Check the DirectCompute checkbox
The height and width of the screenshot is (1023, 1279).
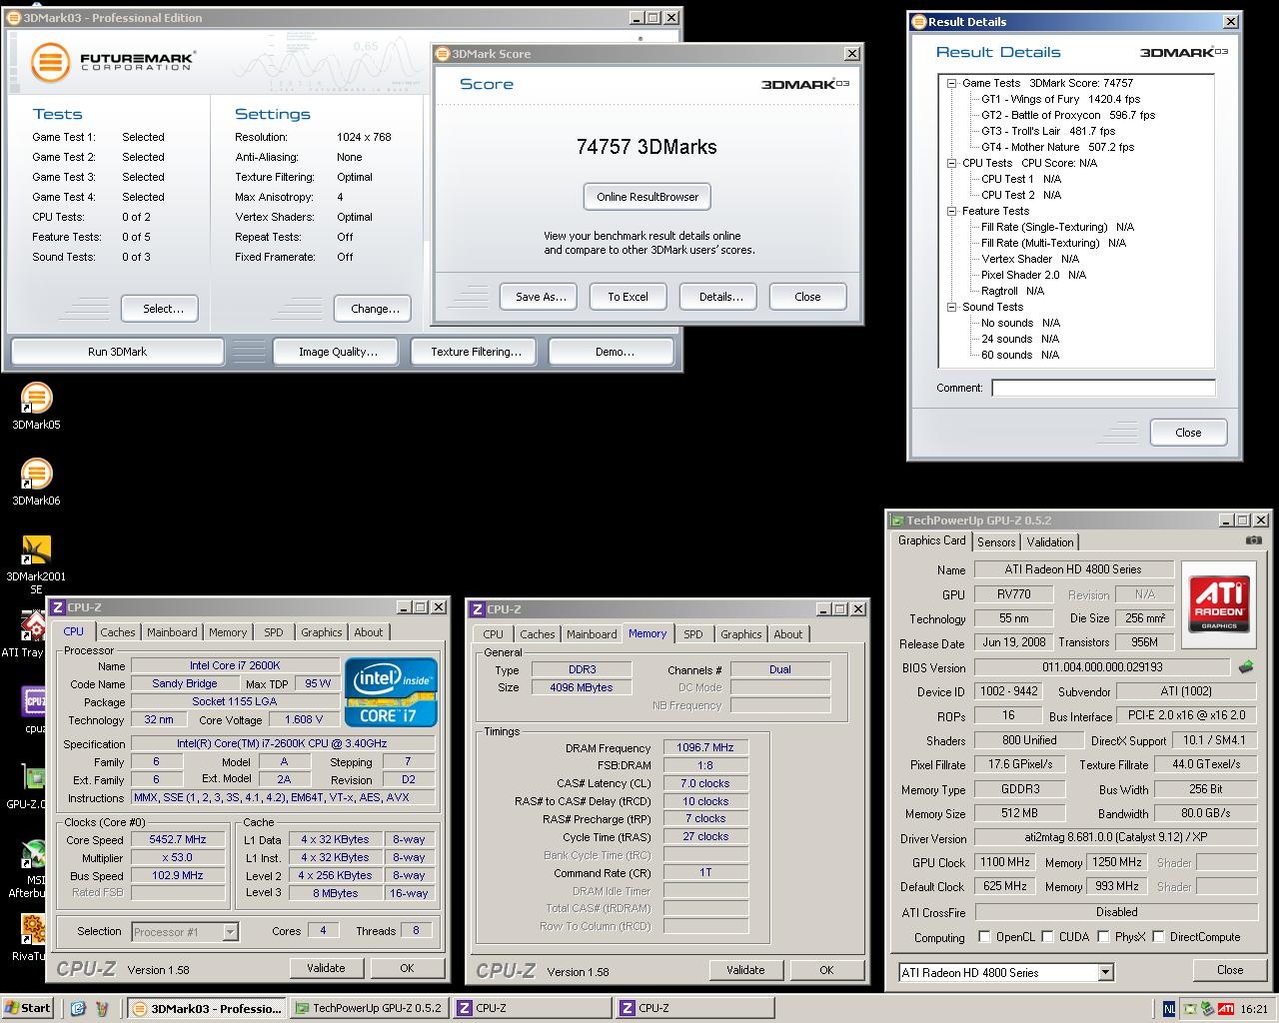click(x=1158, y=937)
